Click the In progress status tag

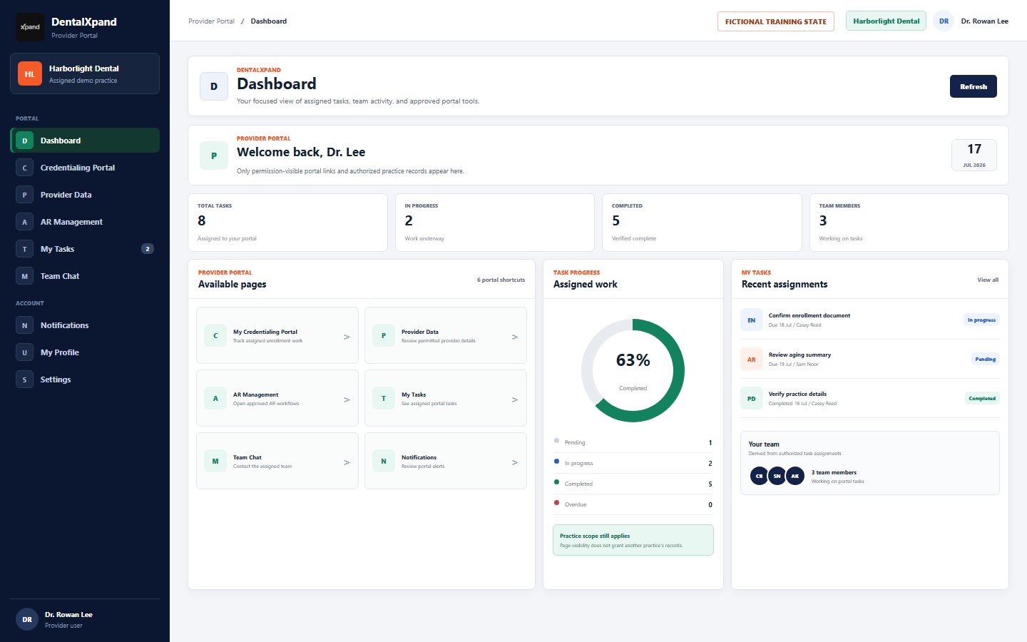981,320
